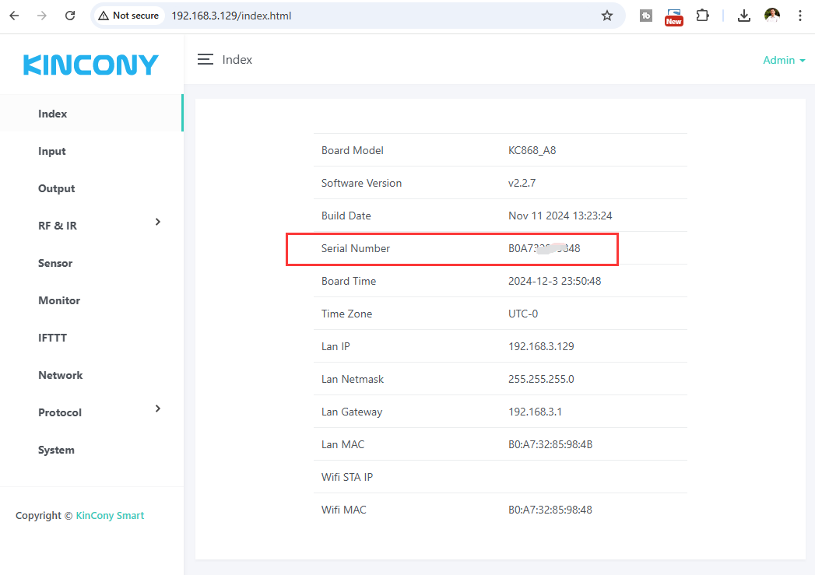
Task: Follow the KinCony Smart footer link
Action: pos(110,515)
